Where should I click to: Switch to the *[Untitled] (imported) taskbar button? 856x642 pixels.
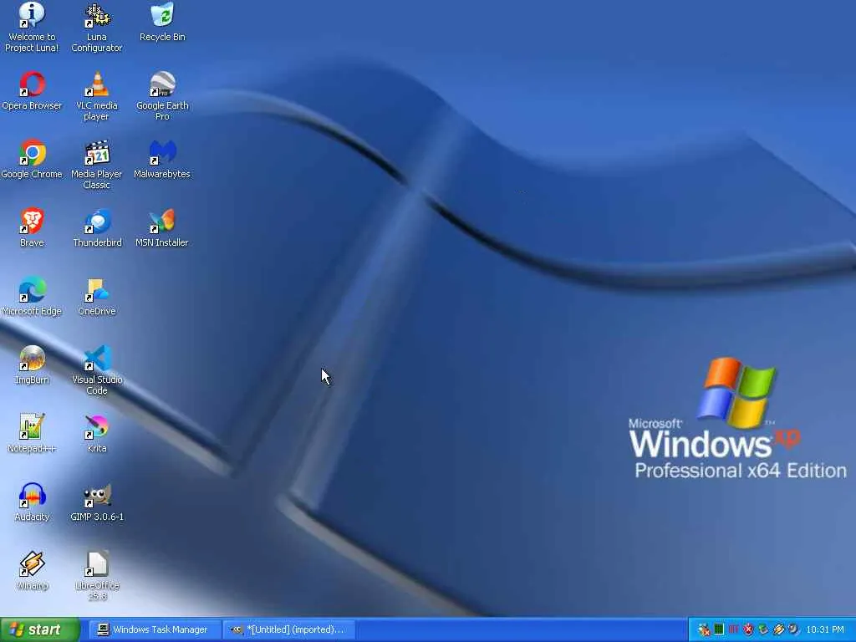click(x=289, y=629)
